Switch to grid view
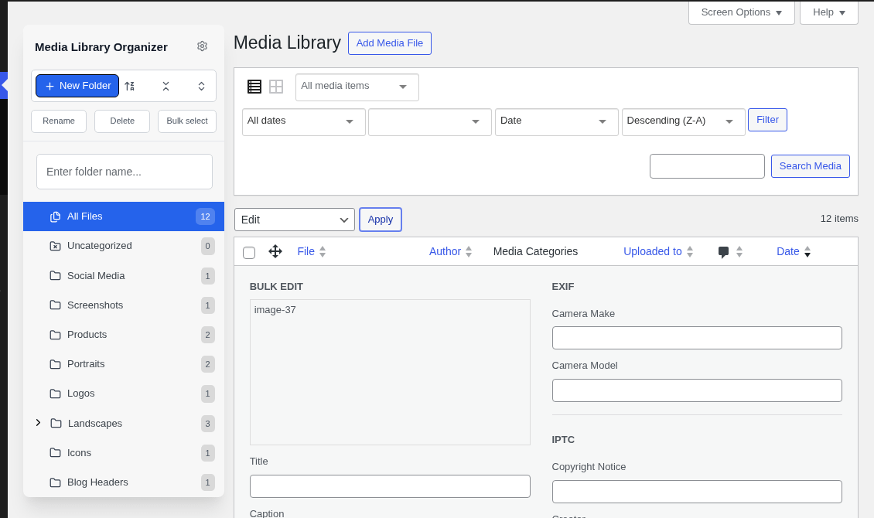 click(276, 86)
